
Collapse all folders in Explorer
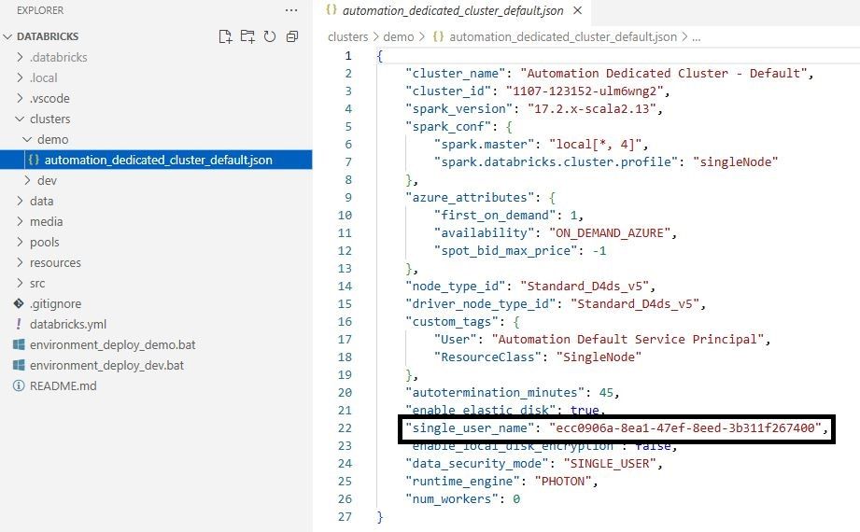(291, 36)
